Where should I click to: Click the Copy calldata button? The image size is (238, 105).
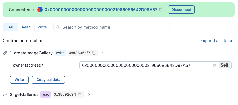(48, 80)
